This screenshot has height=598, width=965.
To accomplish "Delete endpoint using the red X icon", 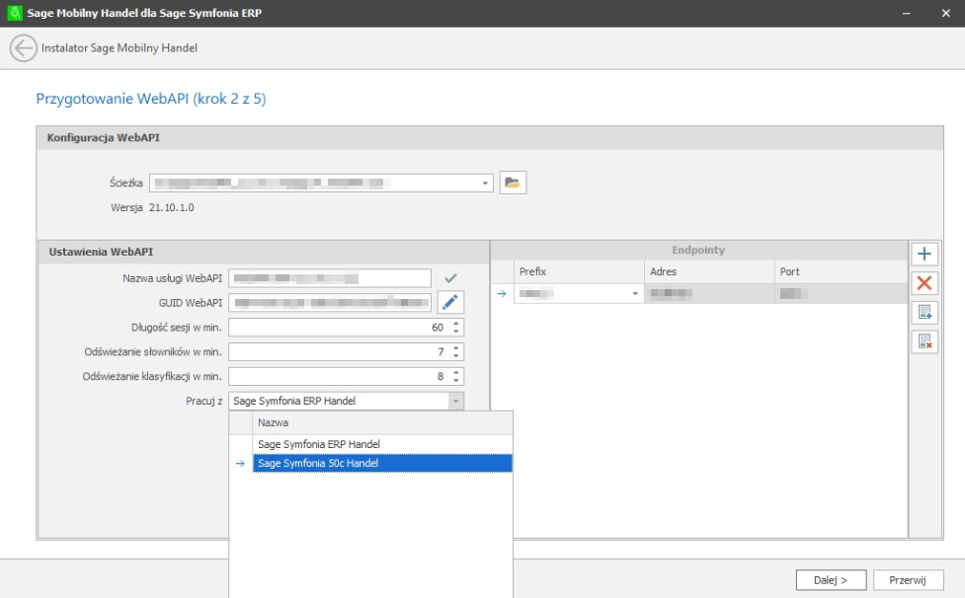I will [x=925, y=283].
